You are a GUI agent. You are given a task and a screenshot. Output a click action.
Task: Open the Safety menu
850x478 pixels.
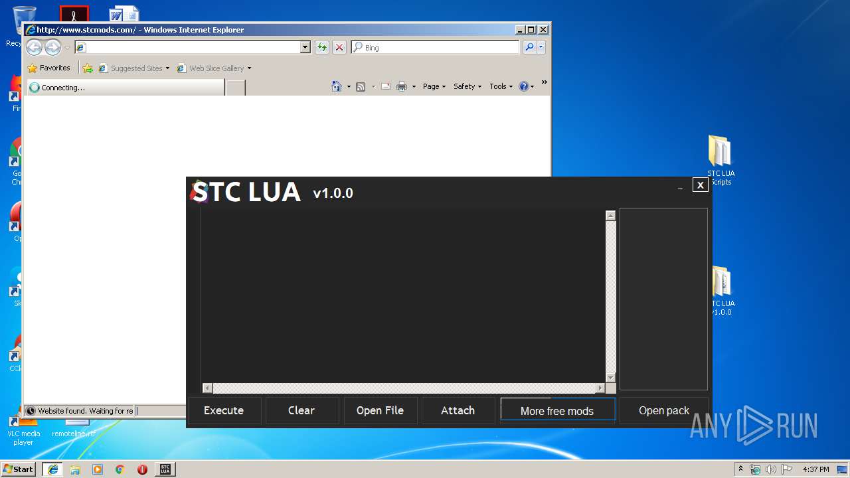(467, 86)
